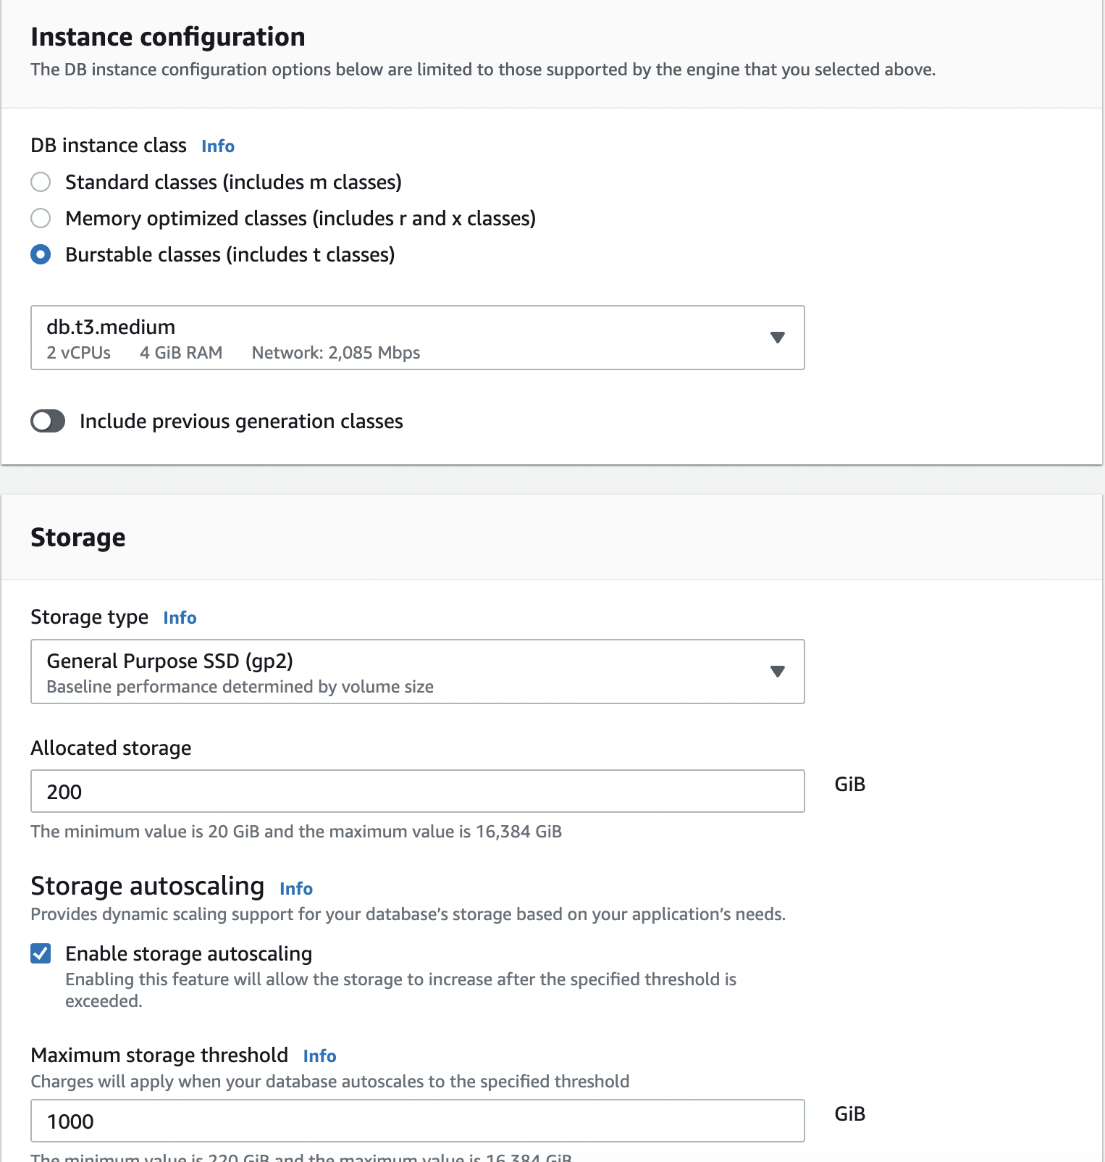Click the Allocated storage input field
This screenshot has height=1162, width=1105.
pos(417,791)
